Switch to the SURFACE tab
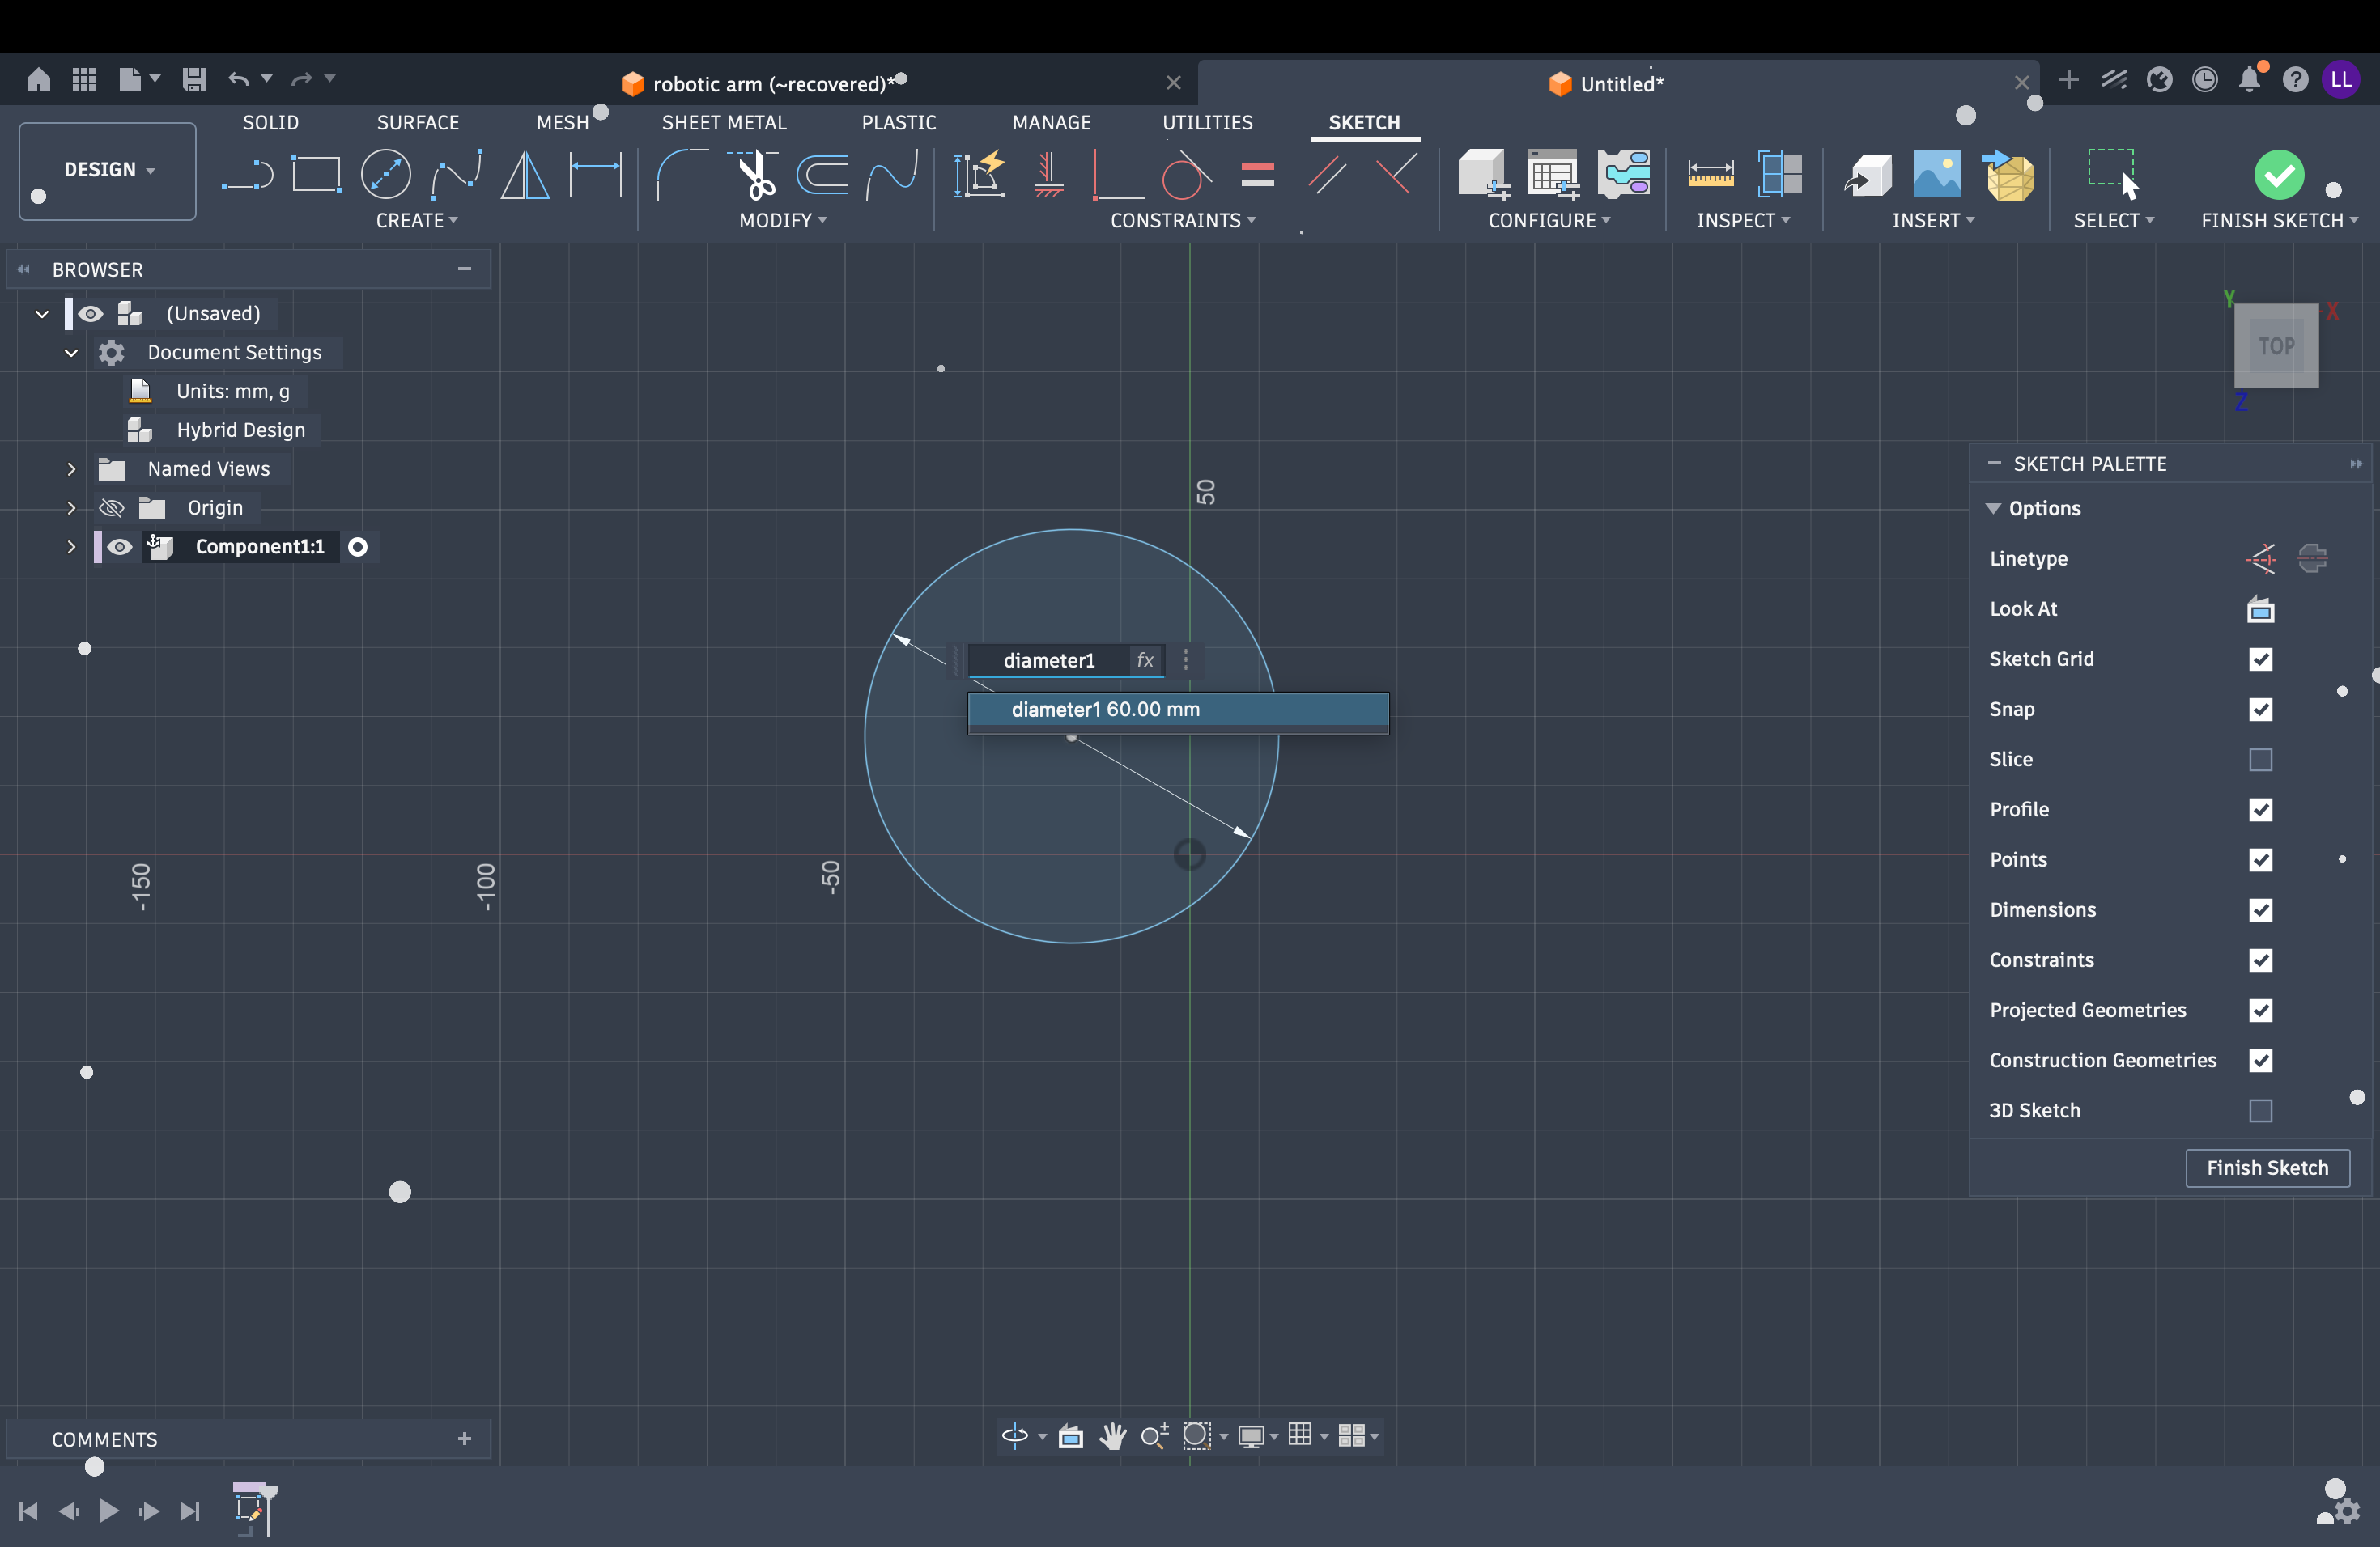 (x=418, y=122)
